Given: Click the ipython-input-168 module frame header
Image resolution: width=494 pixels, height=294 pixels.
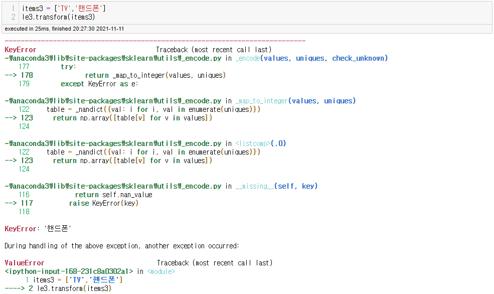Looking at the screenshot, I should (x=90, y=271).
